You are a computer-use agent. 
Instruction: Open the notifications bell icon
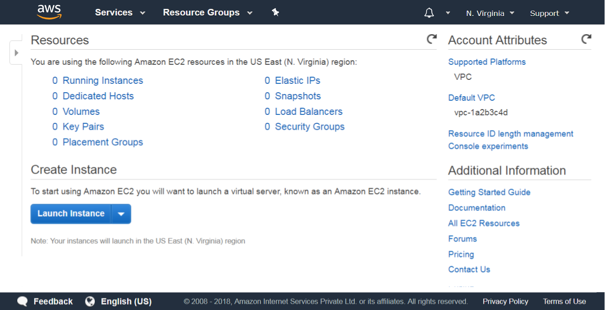(429, 13)
